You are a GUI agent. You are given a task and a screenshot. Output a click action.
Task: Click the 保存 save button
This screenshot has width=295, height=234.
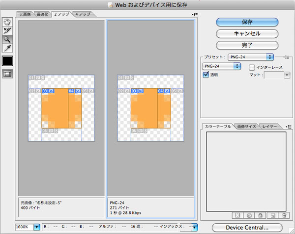point(247,22)
